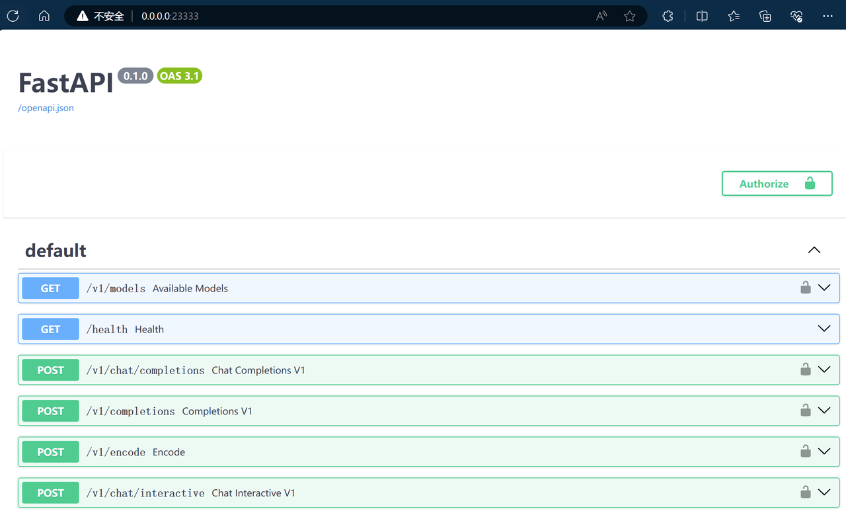The width and height of the screenshot is (846, 511).
Task: Open the browser settings ellipsis menu
Action: pyautogui.click(x=827, y=16)
